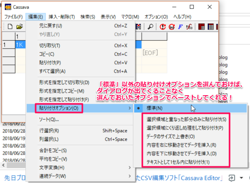250x183 pixels.
Task: Click the selected cell containing 1K
Action: (20, 45)
